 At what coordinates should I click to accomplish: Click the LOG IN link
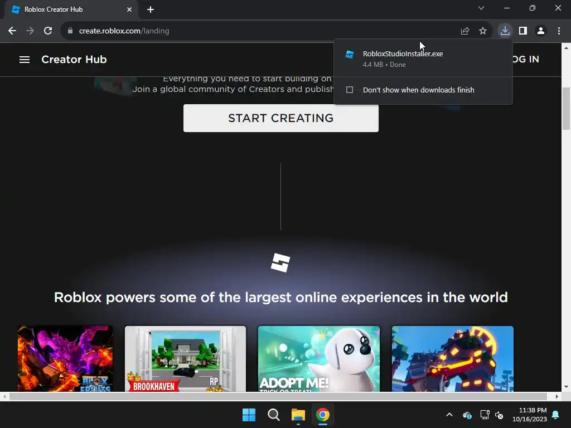tap(525, 59)
